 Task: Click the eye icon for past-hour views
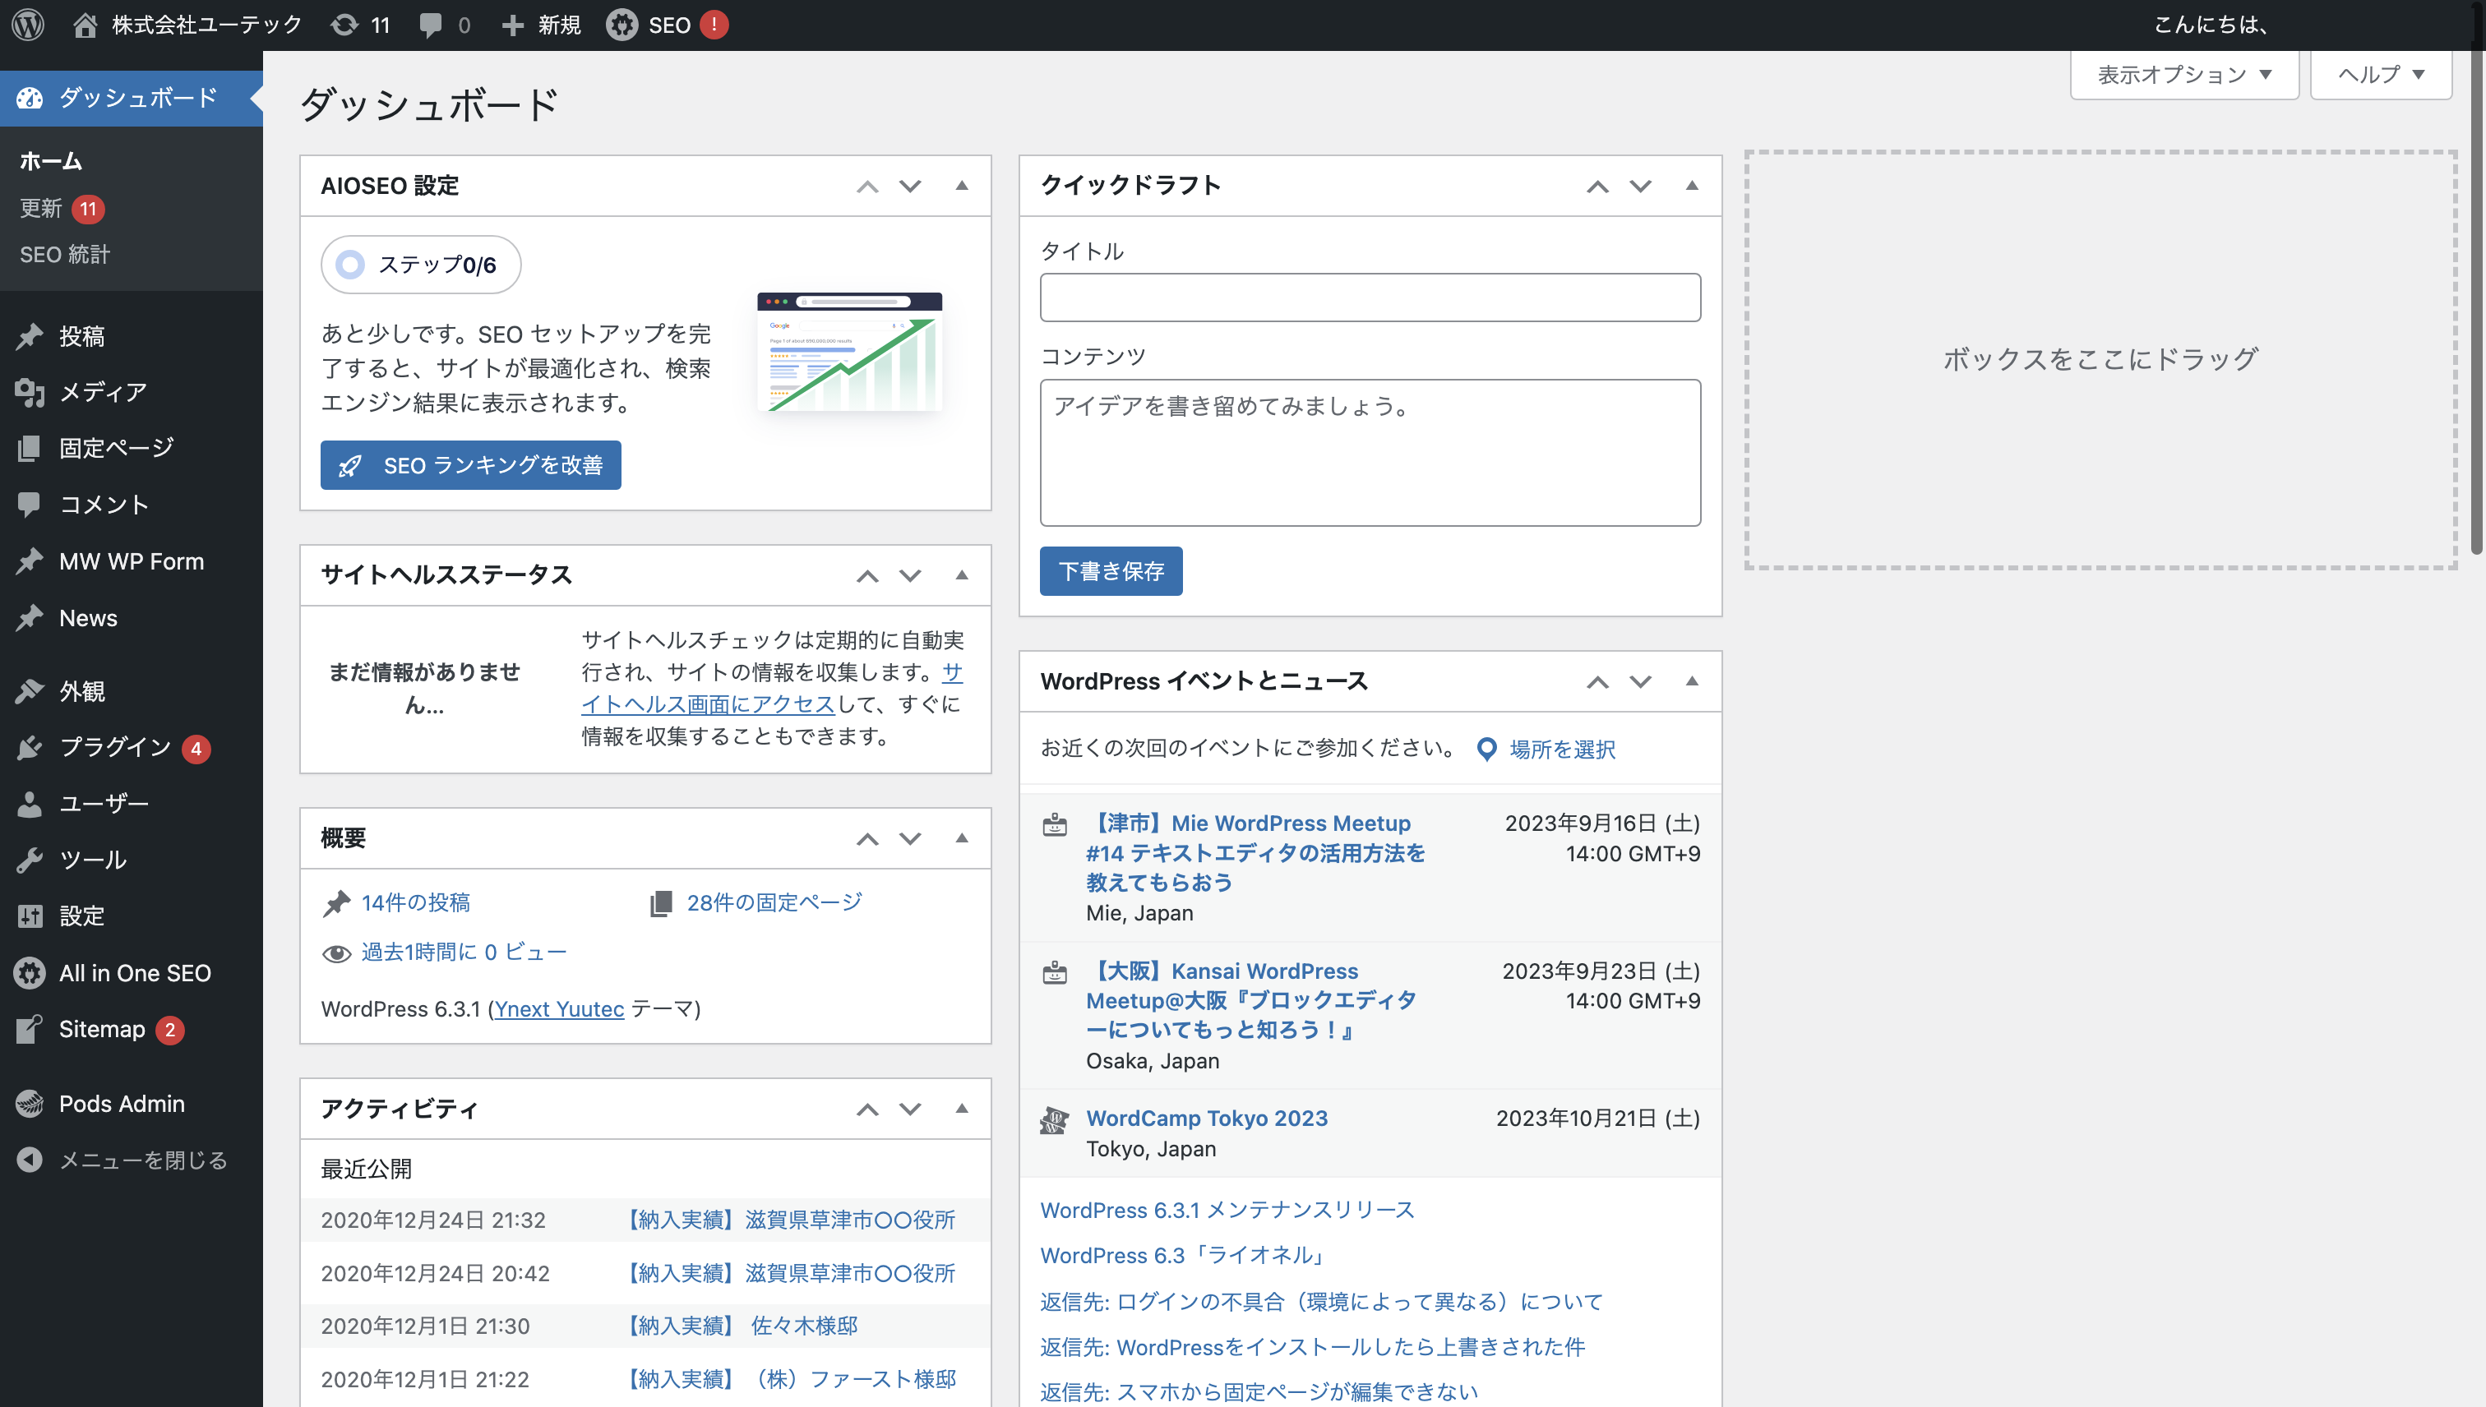click(336, 954)
